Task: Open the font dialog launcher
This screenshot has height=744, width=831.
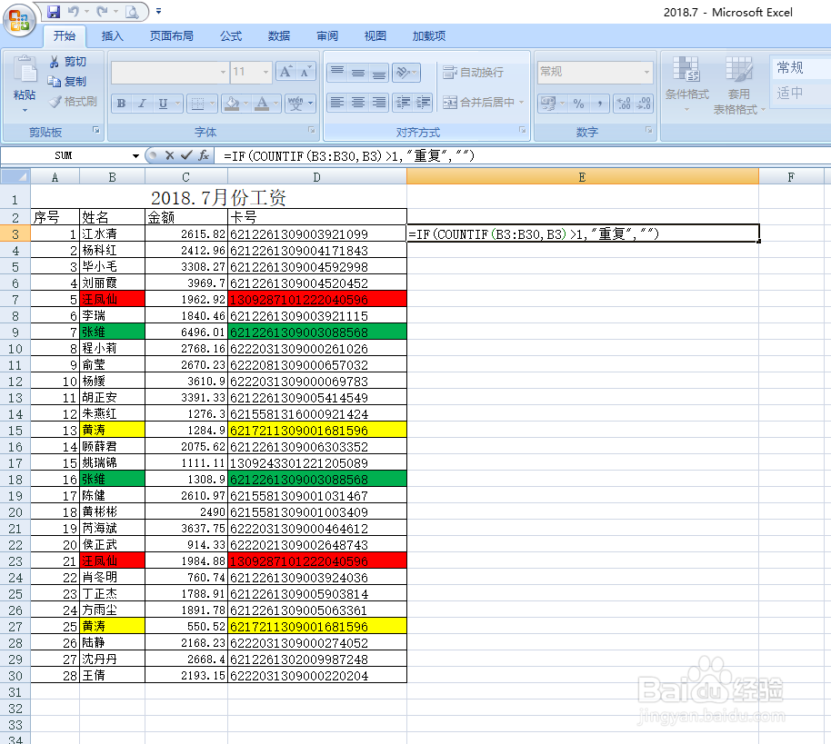Action: coord(312,130)
